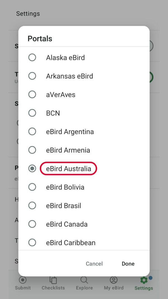This screenshot has height=299, width=168.
Task: Tap the Settings gear icon
Action: 143,280
